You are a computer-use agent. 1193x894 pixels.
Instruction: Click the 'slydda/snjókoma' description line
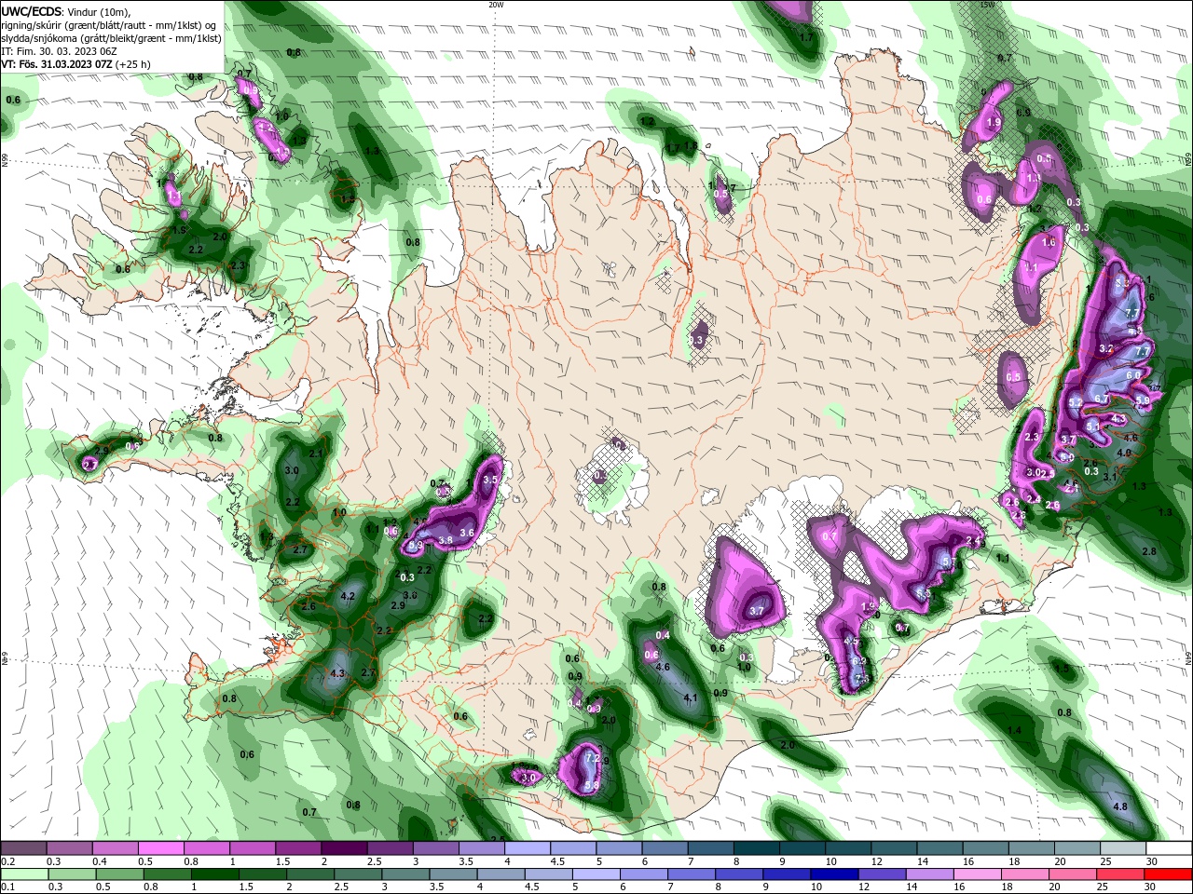click(x=111, y=38)
